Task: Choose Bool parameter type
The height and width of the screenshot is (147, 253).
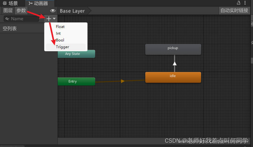Action: click(66, 40)
